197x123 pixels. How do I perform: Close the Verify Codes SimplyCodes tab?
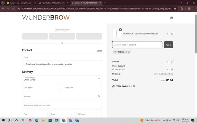click(x=35, y=3)
